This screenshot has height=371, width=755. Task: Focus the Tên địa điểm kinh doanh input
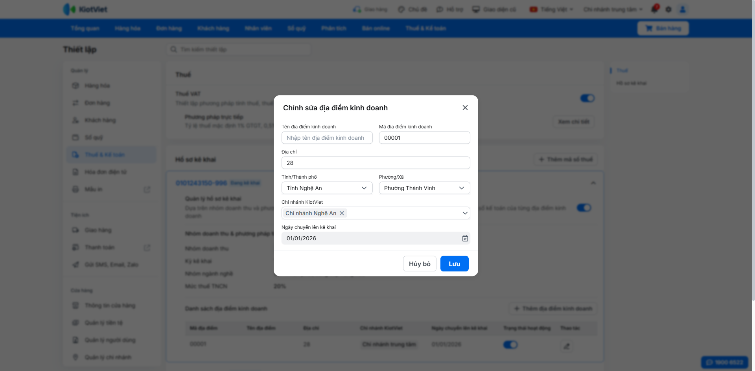click(327, 138)
